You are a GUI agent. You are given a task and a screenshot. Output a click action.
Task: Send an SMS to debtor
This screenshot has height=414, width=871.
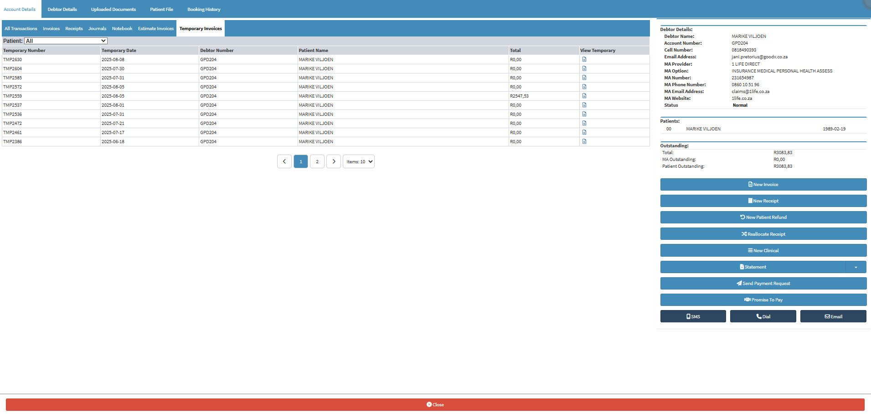click(693, 316)
